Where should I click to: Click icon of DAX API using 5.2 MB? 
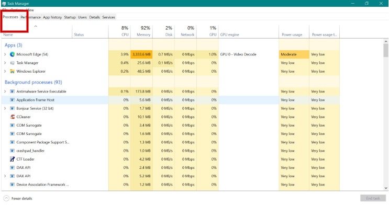pos(12,176)
